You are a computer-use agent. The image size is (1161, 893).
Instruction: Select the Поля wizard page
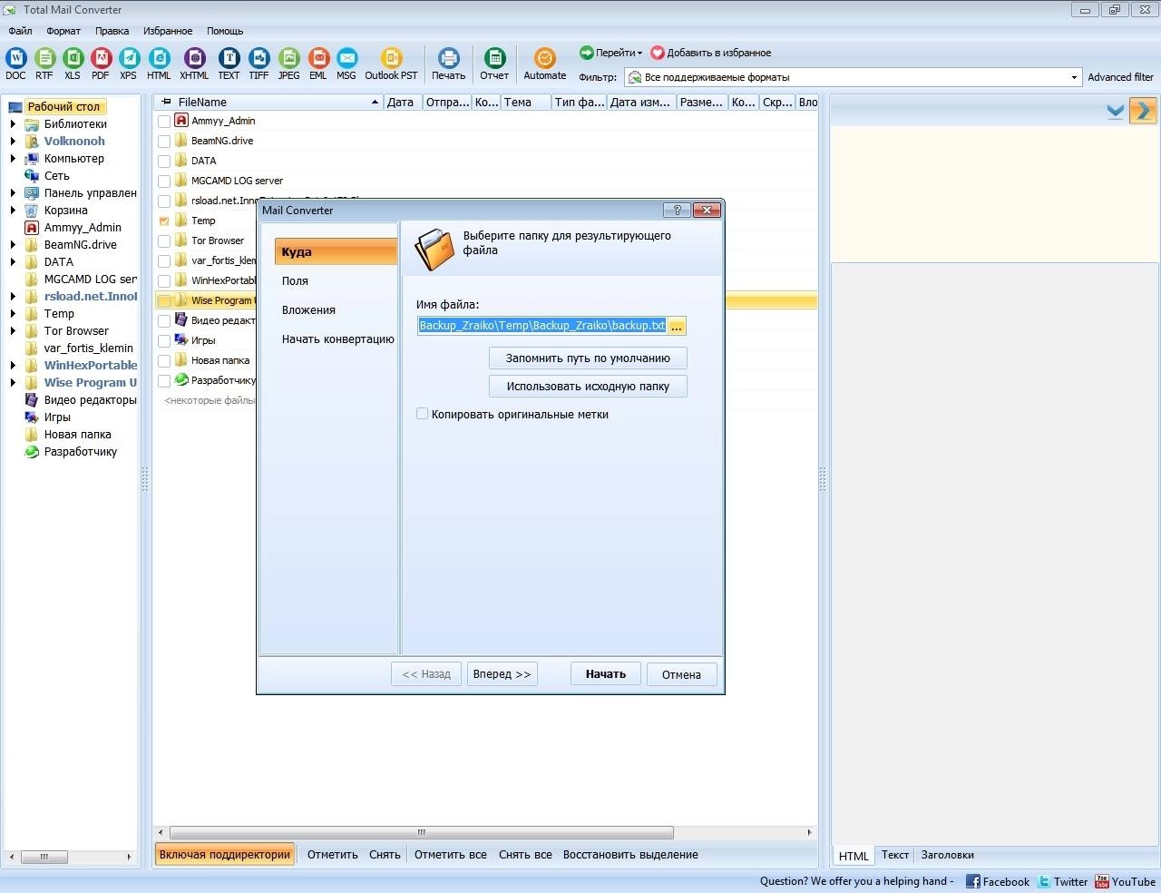coord(295,281)
